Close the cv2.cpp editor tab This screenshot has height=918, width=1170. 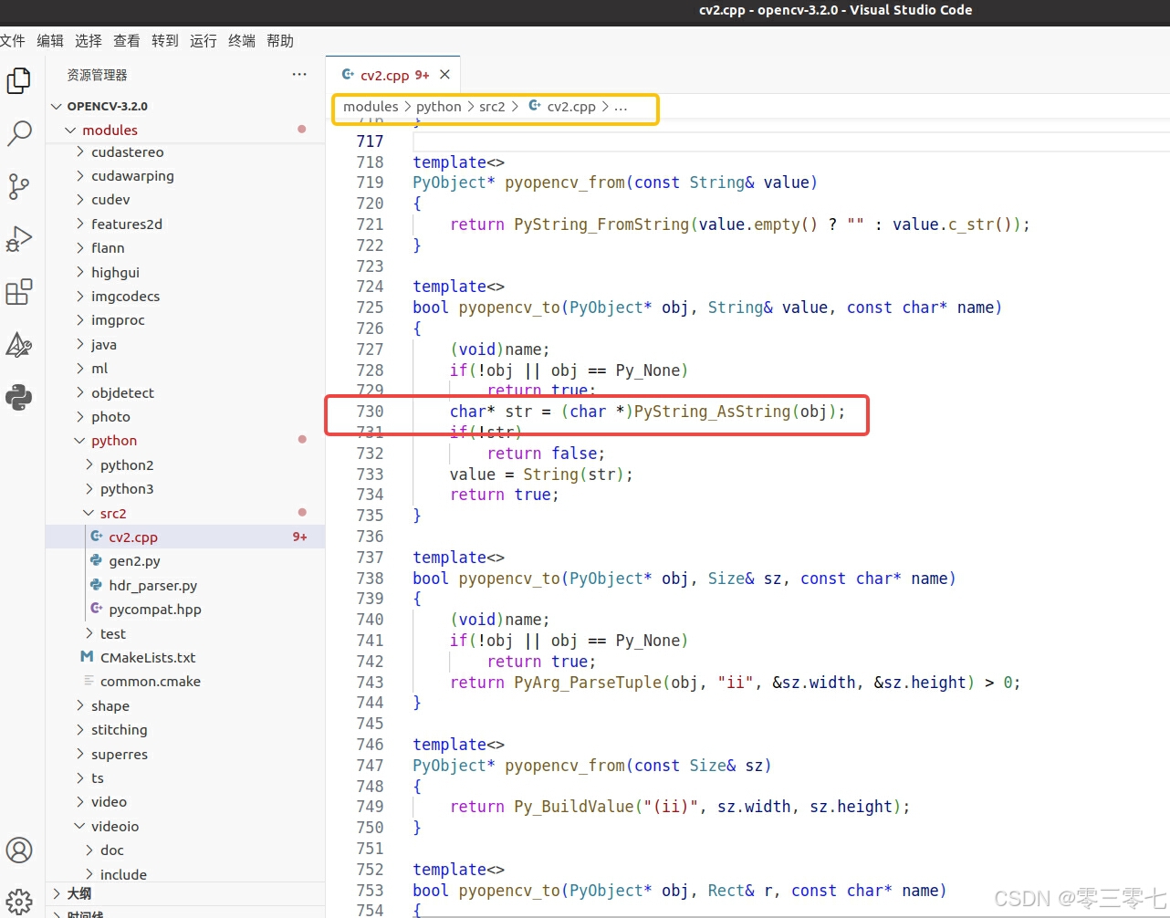pos(444,75)
